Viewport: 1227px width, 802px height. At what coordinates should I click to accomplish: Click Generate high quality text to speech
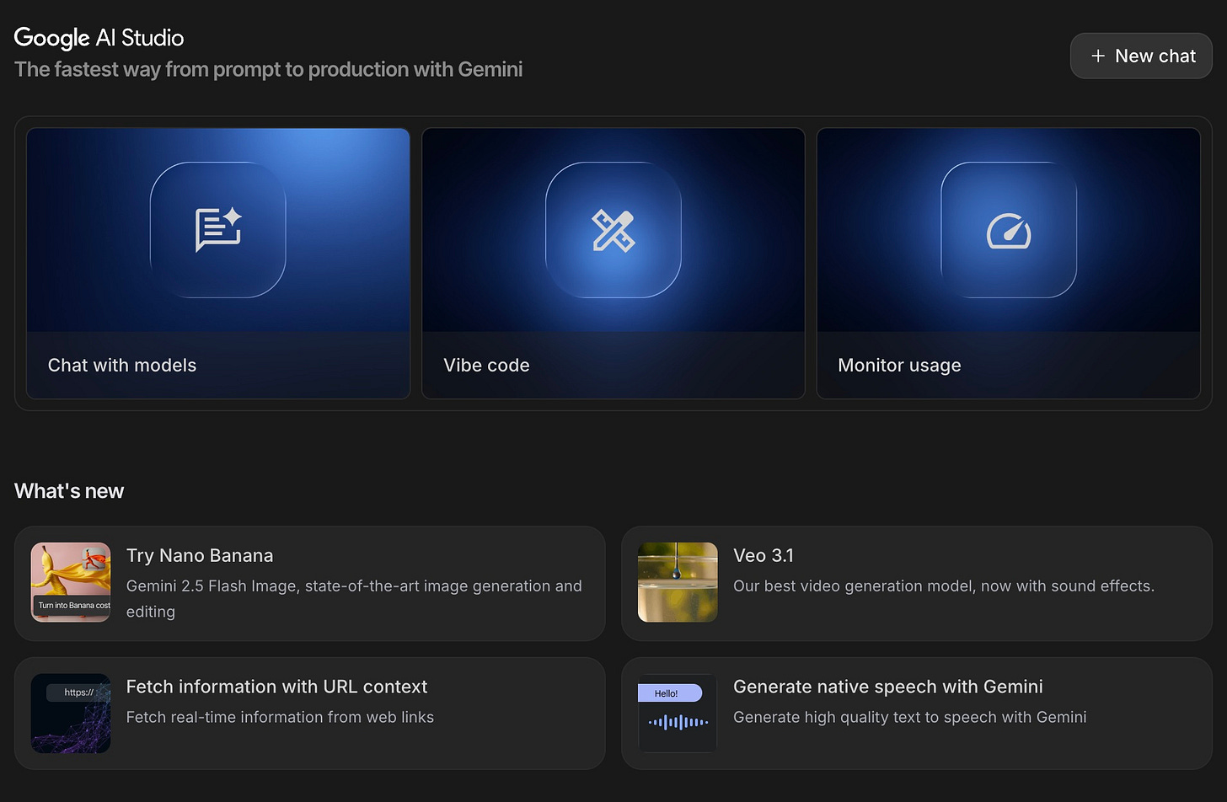tap(909, 717)
